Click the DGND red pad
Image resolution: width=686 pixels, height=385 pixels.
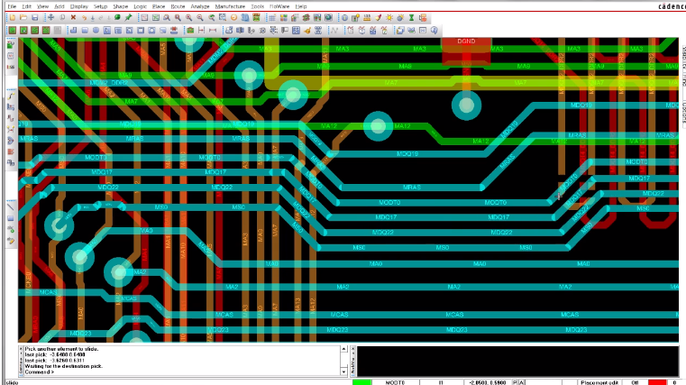pos(466,51)
